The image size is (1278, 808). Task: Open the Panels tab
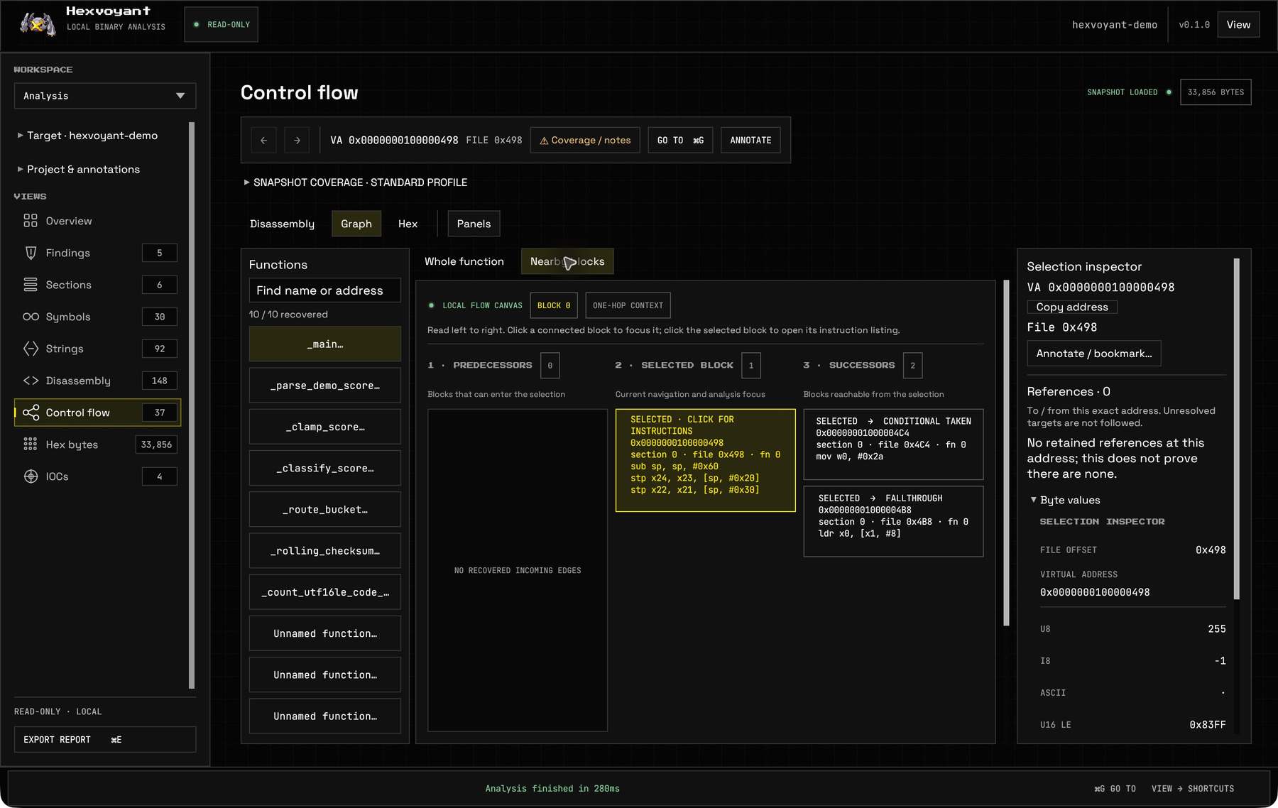click(474, 224)
